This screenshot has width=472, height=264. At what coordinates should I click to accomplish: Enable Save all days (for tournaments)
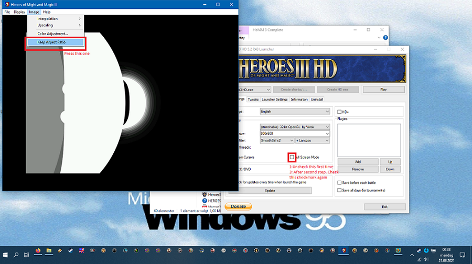pyautogui.click(x=339, y=190)
